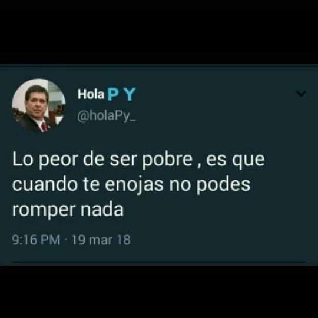Click the word "podes" in the tweet

pyautogui.click(x=224, y=185)
